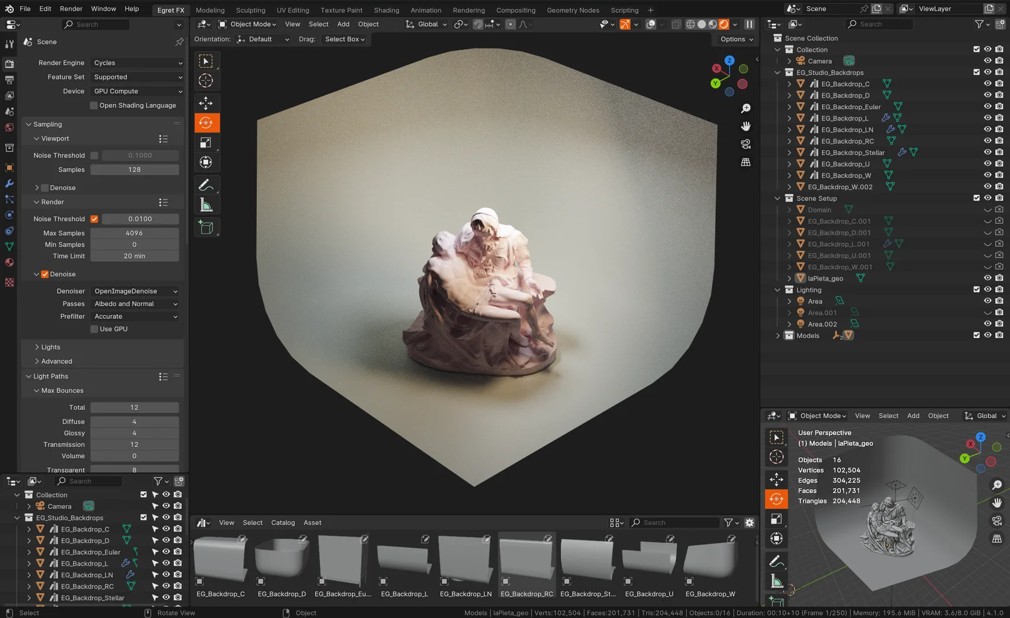Activate the Annotate tool

pyautogui.click(x=206, y=184)
